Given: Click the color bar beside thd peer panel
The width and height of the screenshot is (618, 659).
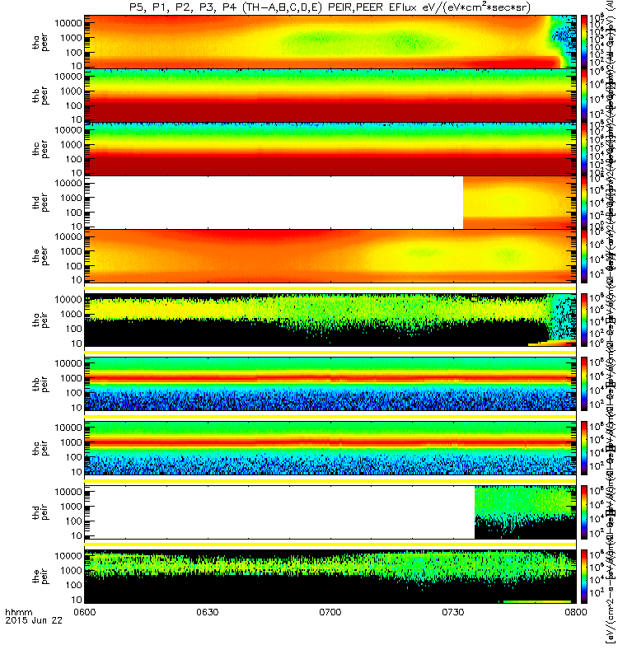Looking at the screenshot, I should click(584, 203).
